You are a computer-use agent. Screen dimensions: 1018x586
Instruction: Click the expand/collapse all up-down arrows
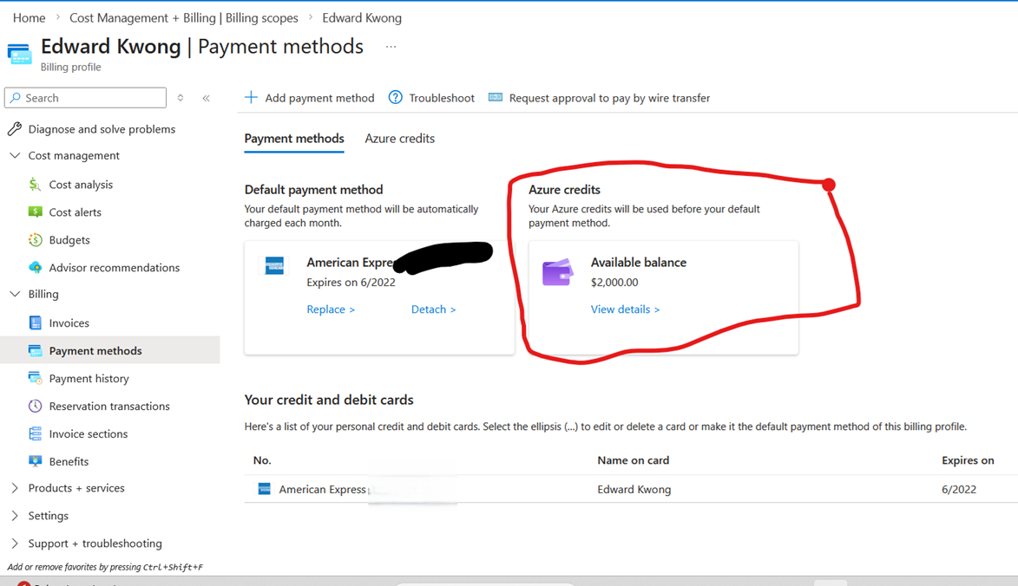(x=181, y=98)
